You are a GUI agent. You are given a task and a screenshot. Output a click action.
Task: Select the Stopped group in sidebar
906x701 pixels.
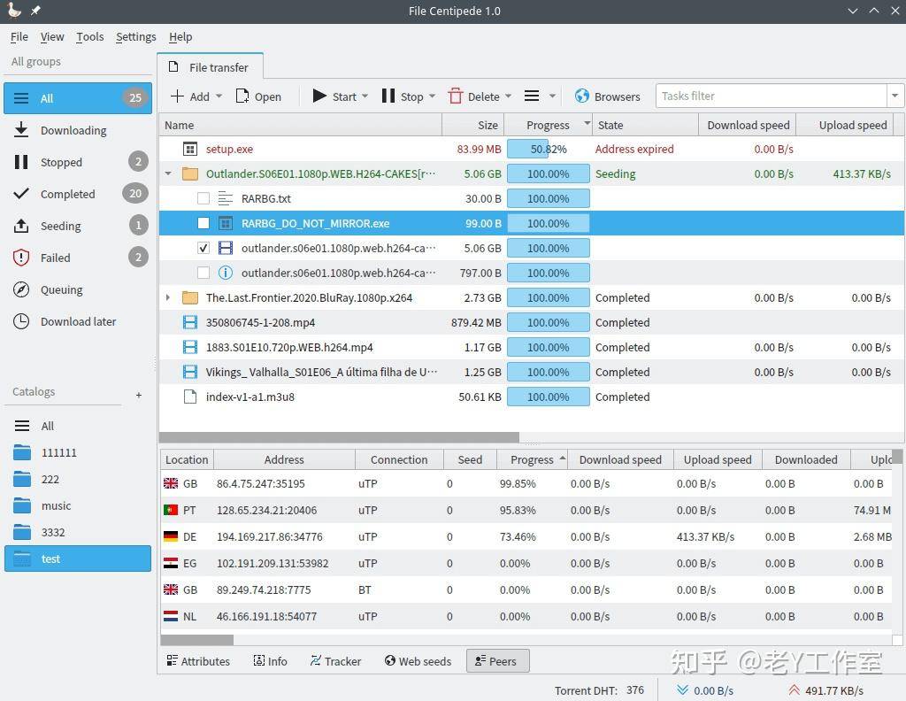78,162
